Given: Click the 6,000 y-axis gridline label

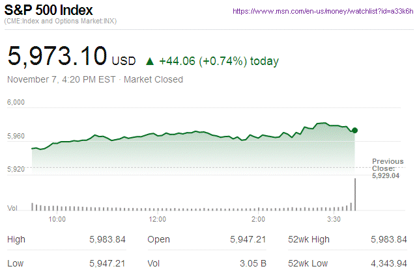Looking at the screenshot, I should 16,102.
